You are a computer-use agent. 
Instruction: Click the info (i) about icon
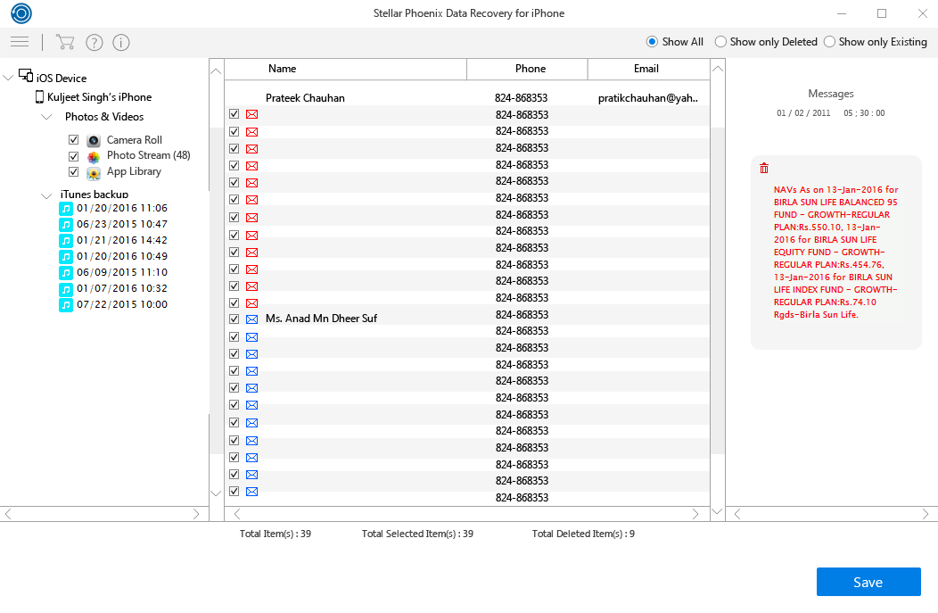point(121,43)
